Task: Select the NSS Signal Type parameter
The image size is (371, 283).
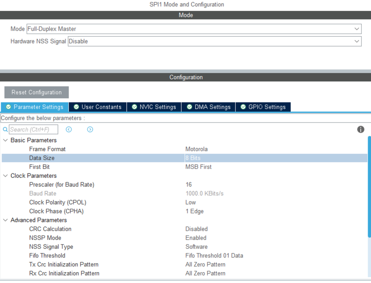Action: tap(51, 247)
